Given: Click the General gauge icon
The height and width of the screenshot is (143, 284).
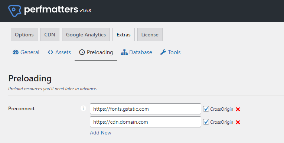Looking at the screenshot, I should pos(16,52).
